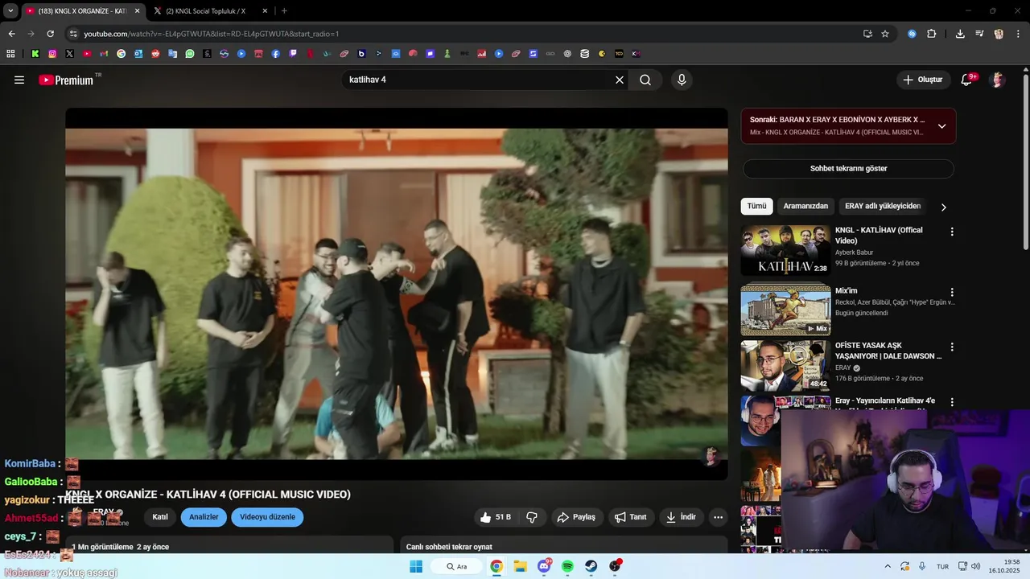Open Facebook bookmark in bookmarks bar
The image size is (1030, 579).
pos(276,54)
